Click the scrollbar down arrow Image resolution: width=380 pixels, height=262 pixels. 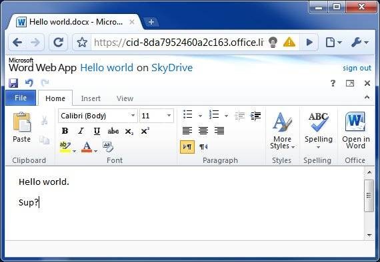369,235
